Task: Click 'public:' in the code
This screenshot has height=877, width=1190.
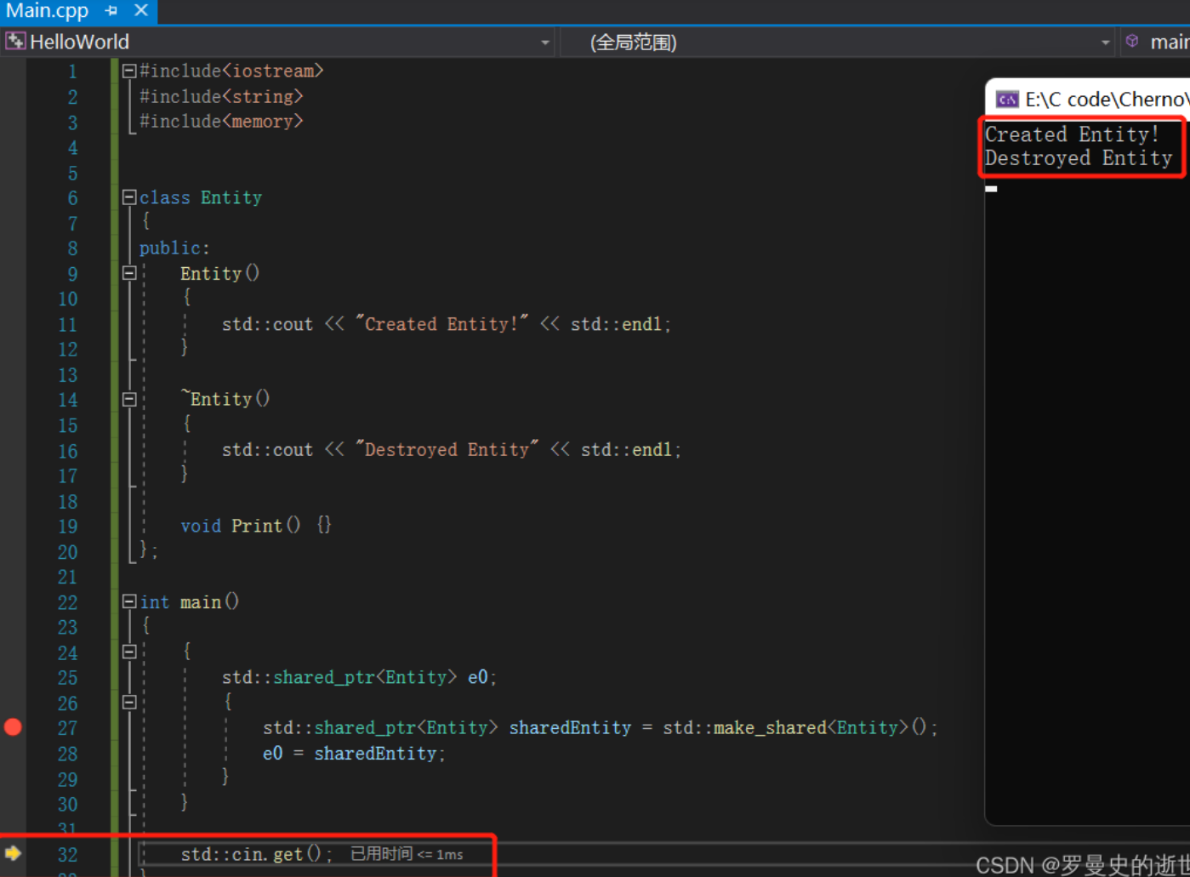Action: (x=174, y=248)
